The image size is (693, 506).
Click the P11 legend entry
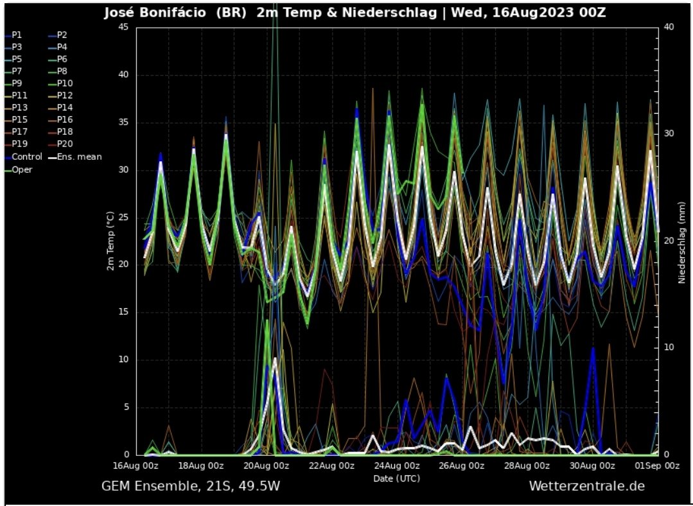click(x=16, y=95)
